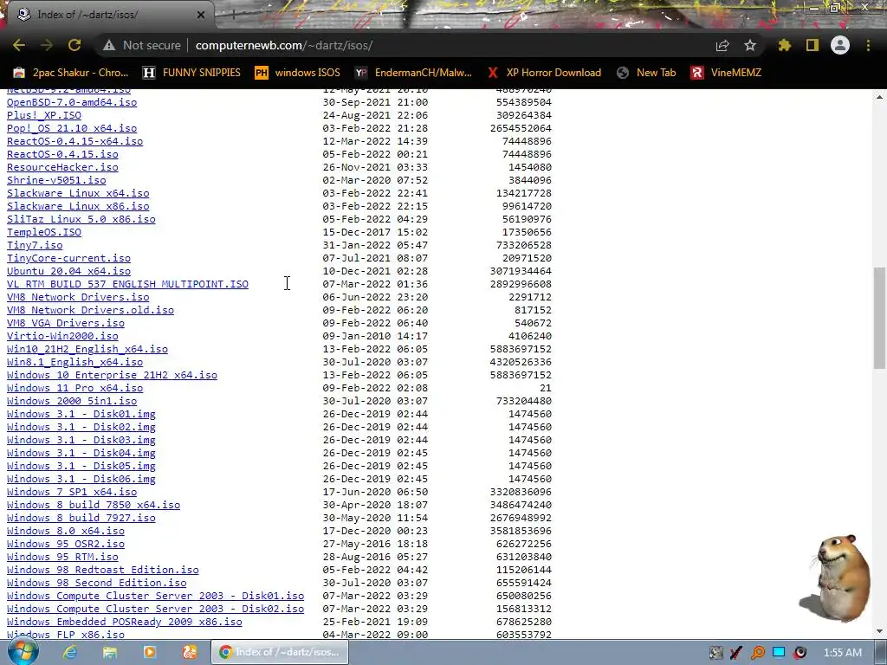This screenshot has height=665, width=887.
Task: Click scrollbar down arrow
Action: coord(880,631)
